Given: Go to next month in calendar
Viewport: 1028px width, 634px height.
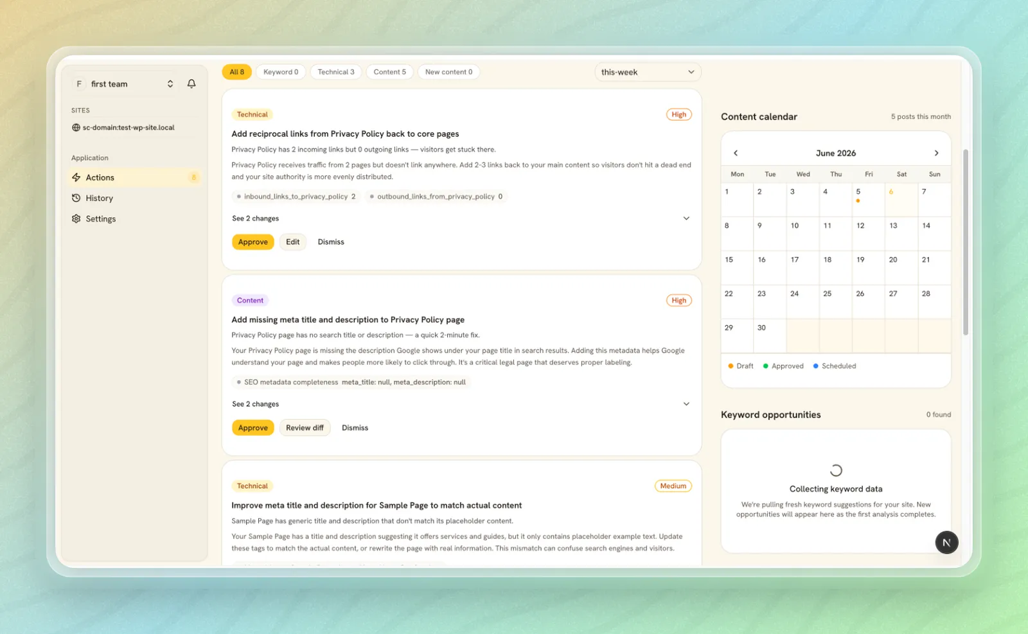Looking at the screenshot, I should (936, 153).
